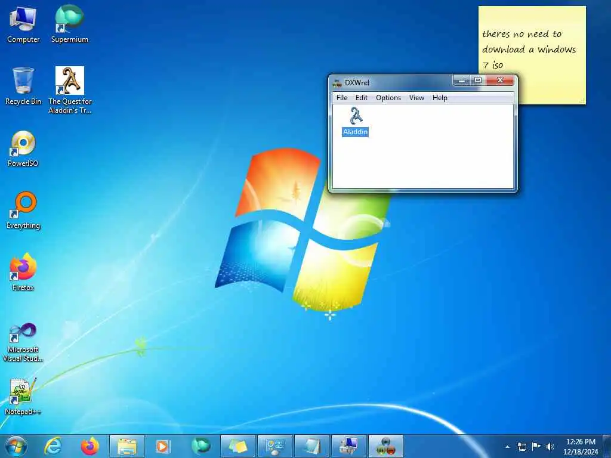This screenshot has height=458, width=611.
Task: Show hidden system tray icons
Action: [x=507, y=447]
